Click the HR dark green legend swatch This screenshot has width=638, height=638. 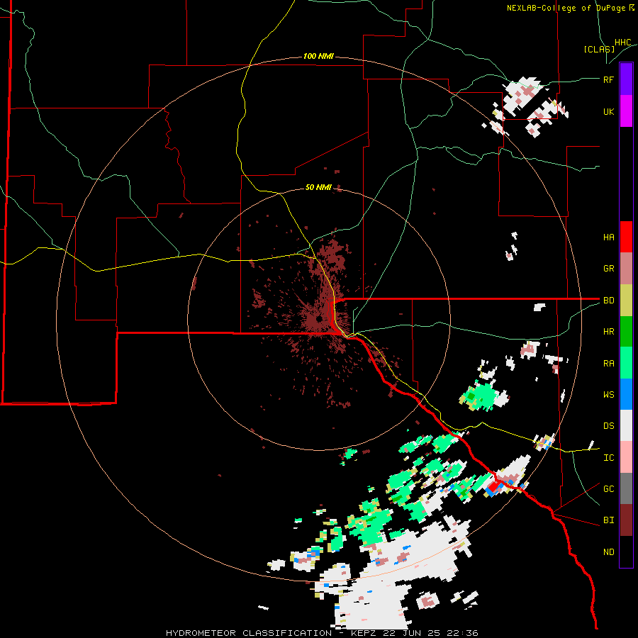(626, 332)
